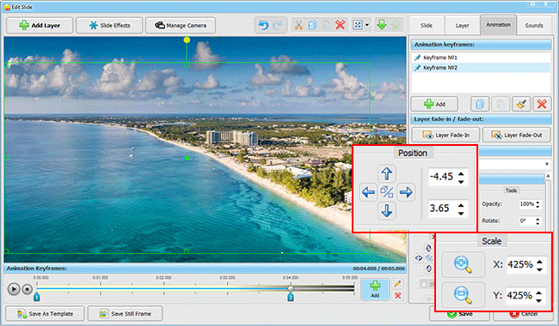
Task: Open Slide Effects
Action: click(109, 26)
